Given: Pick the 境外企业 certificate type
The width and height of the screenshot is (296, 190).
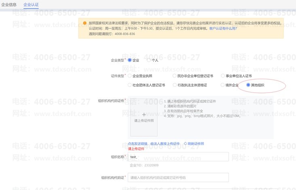Looking at the screenshot, I should 223,85.
